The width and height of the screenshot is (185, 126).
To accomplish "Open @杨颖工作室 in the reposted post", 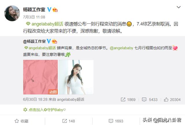I will click(34, 41).
